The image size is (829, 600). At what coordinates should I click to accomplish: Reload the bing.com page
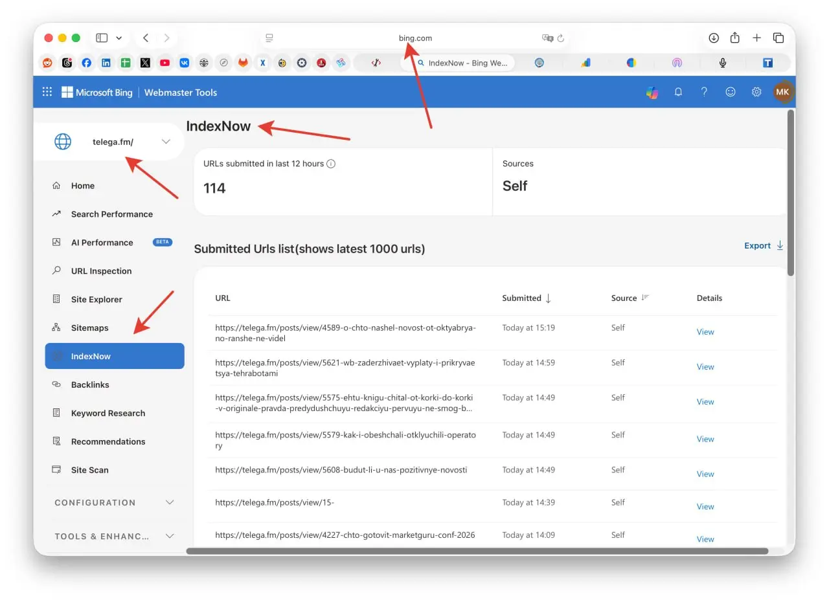tap(561, 38)
